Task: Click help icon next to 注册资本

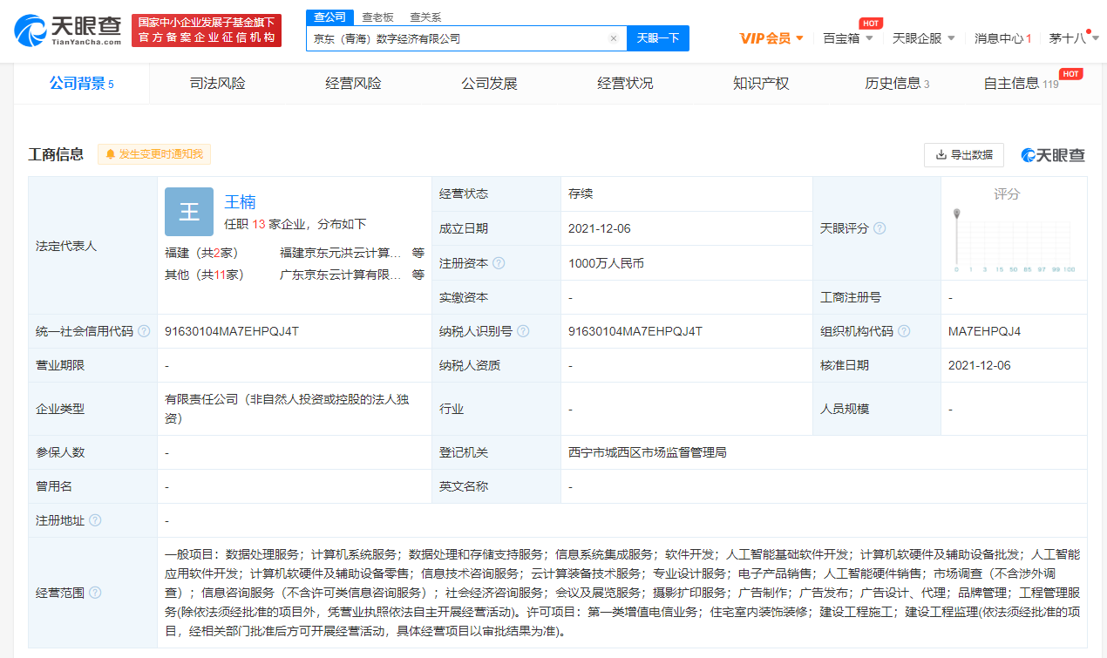Action: point(499,263)
